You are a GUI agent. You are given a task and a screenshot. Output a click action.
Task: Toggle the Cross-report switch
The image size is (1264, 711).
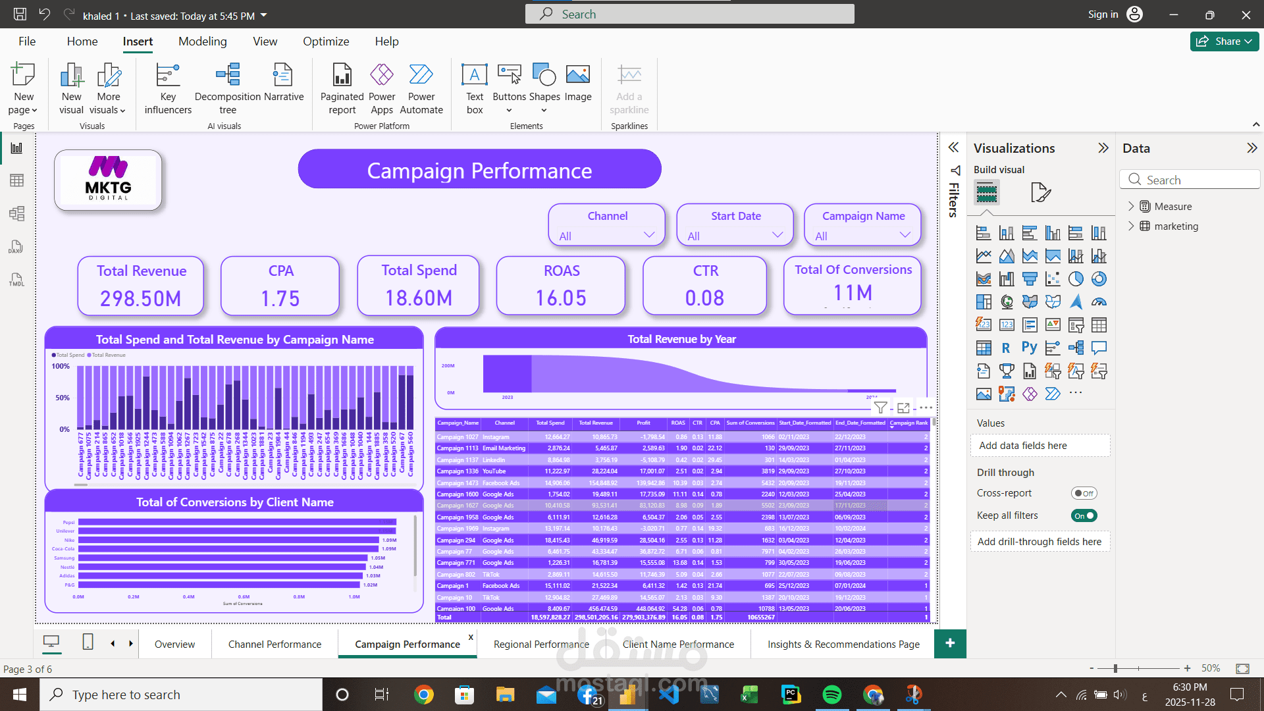click(x=1084, y=493)
